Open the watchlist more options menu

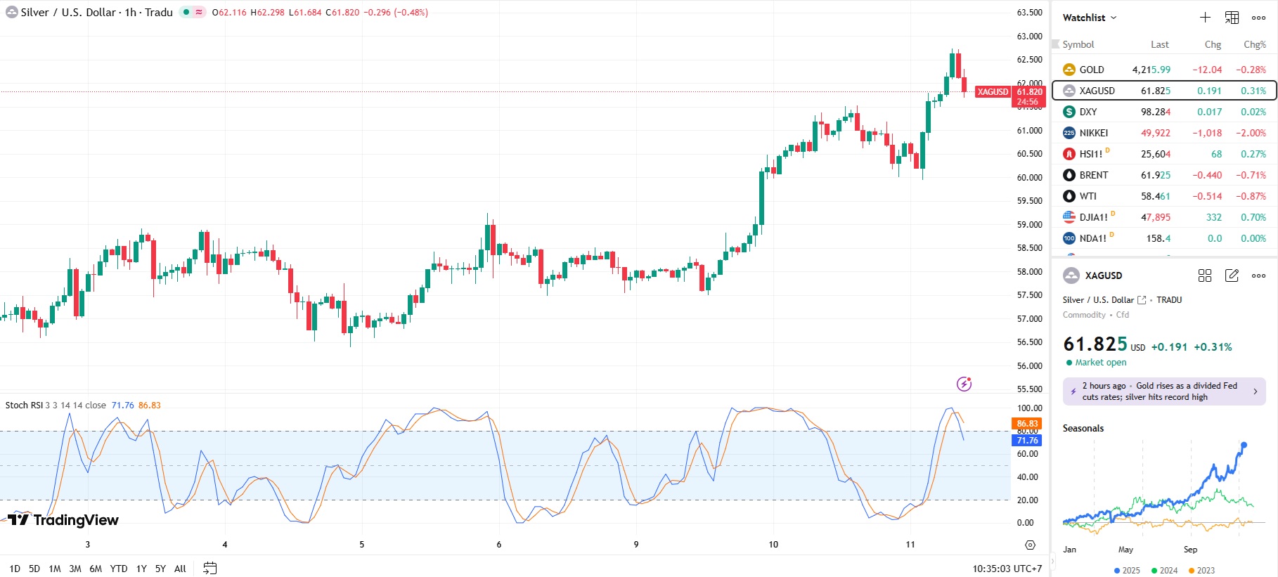point(1258,18)
